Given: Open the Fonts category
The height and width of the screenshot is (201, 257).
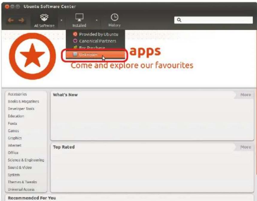Looking at the screenshot, I should pos(13,123).
